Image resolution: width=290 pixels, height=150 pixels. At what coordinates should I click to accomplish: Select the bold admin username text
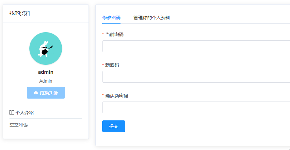46,72
